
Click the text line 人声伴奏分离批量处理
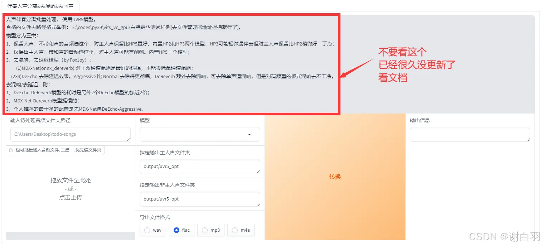[51, 19]
